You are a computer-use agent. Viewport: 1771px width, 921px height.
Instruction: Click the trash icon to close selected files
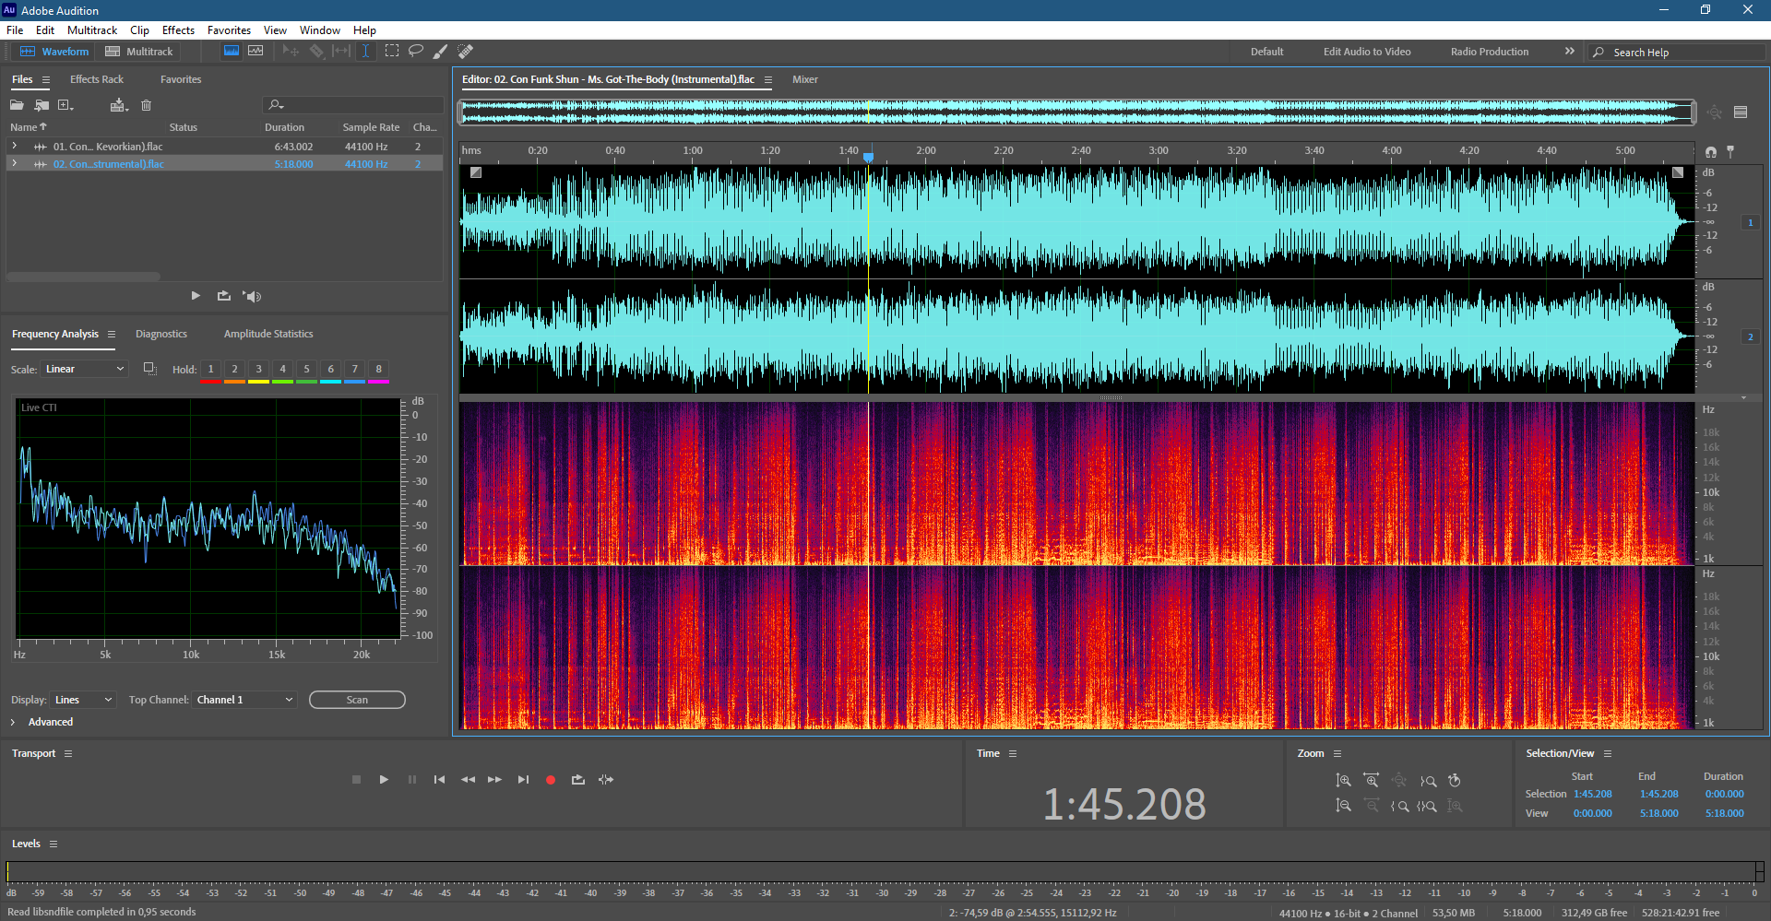point(146,105)
